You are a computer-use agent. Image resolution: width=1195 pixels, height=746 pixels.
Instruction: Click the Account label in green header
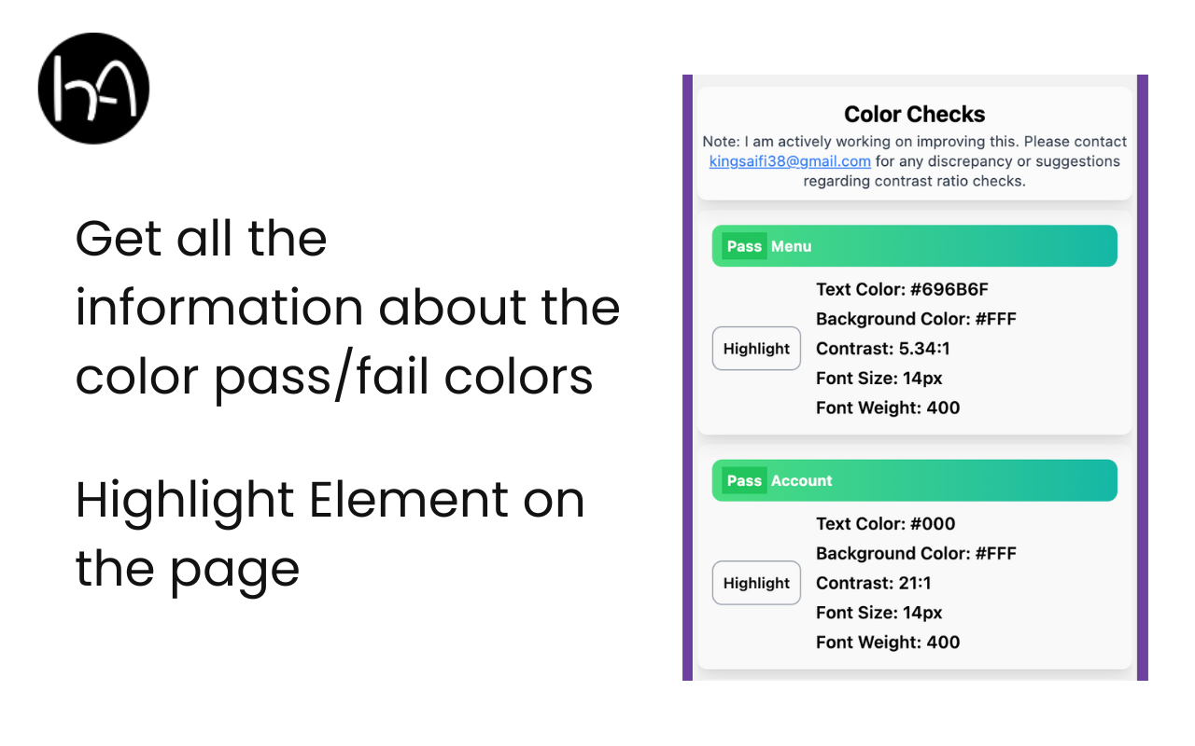coord(802,480)
